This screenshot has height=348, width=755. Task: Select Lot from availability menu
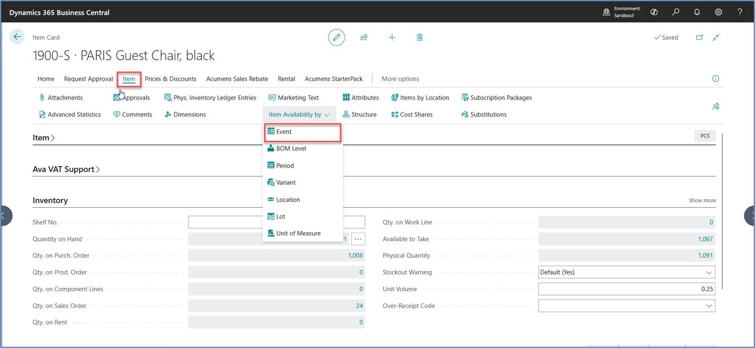point(302,217)
